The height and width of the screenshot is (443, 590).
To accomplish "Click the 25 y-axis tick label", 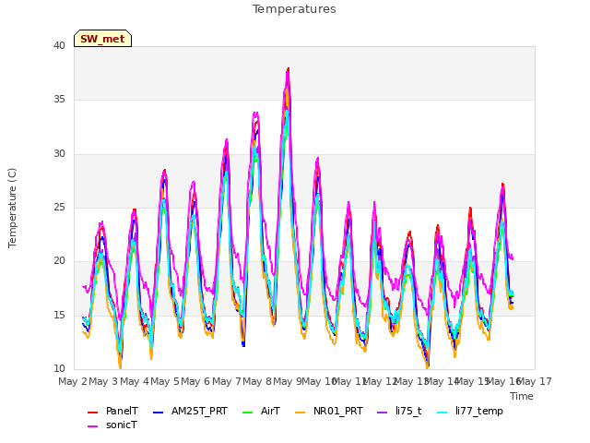I will [x=59, y=207].
